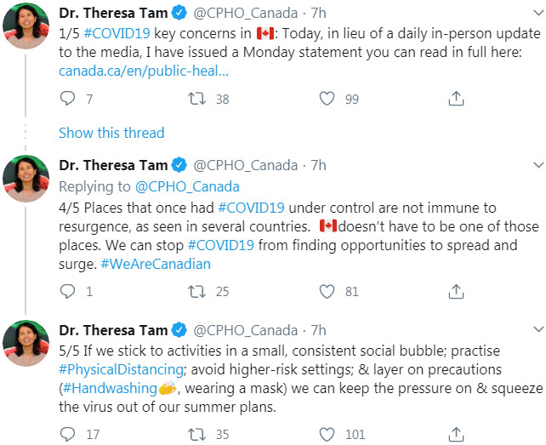
Task: Share the 1/5 key concerns tweet
Action: [456, 99]
